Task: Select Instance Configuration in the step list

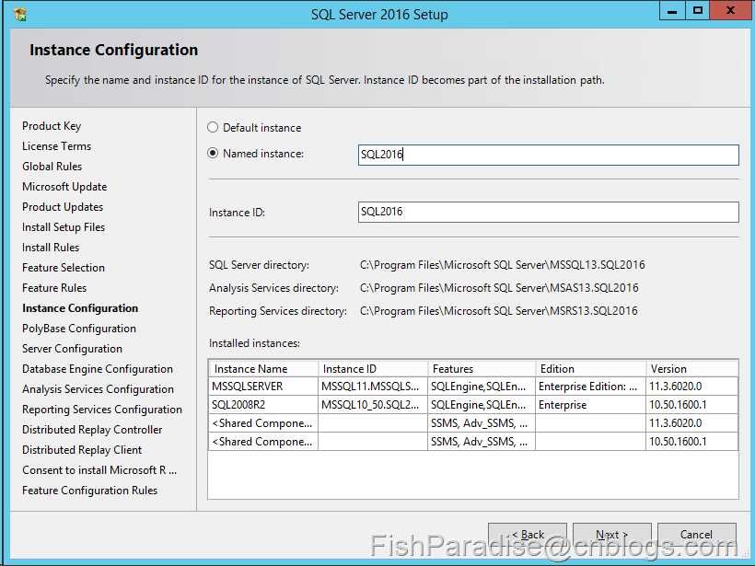Action: (x=80, y=308)
